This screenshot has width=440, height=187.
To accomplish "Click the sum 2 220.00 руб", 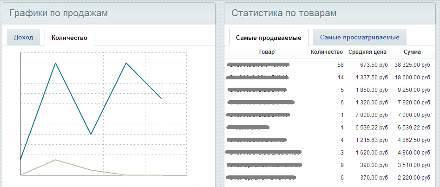I will 414,177.
